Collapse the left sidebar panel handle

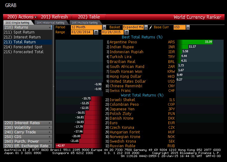pyautogui.click(x=54, y=86)
